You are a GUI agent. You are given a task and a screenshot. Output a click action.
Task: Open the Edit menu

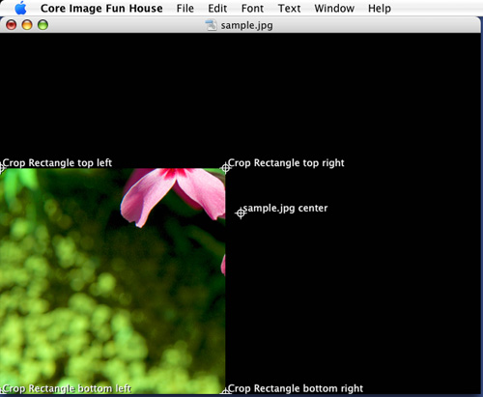click(x=217, y=9)
